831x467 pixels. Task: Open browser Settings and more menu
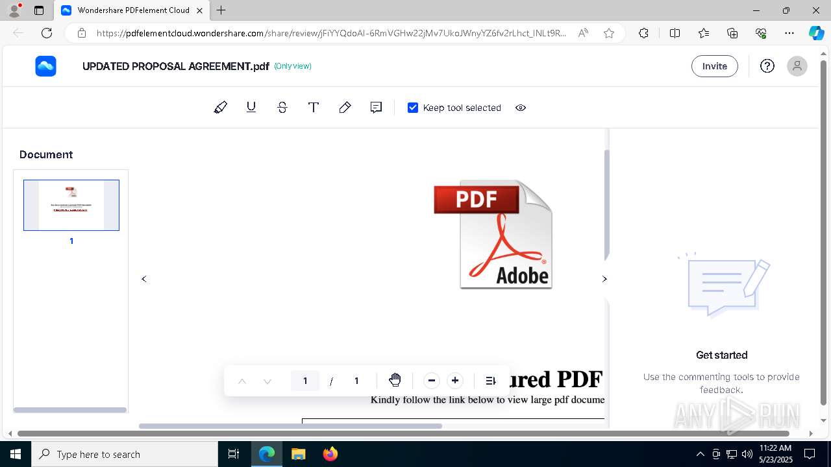click(x=789, y=33)
